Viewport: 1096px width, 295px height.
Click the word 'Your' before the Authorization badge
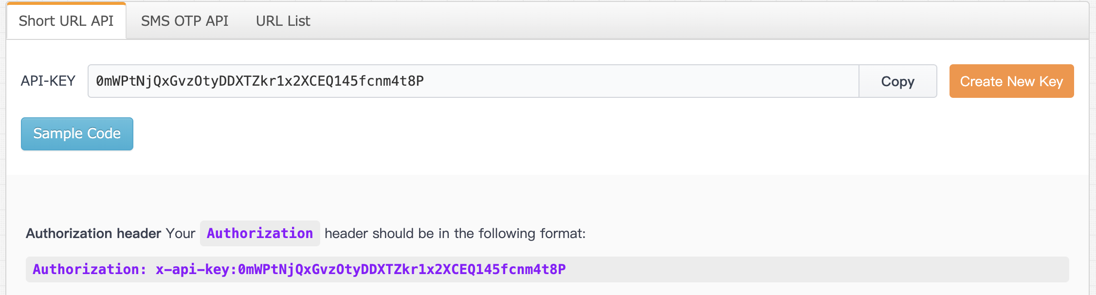(181, 234)
